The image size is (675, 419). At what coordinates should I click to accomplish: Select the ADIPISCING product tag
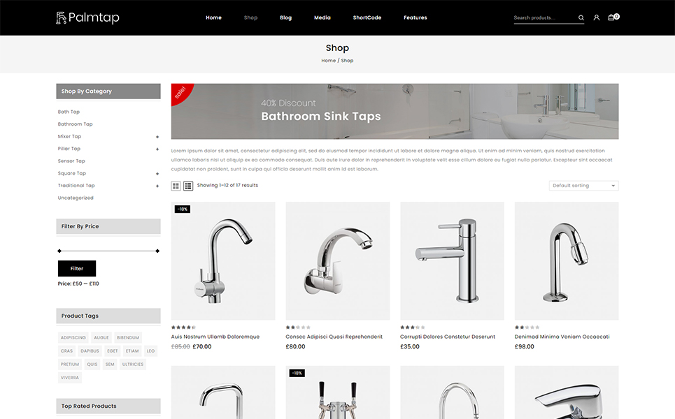pyautogui.click(x=73, y=338)
